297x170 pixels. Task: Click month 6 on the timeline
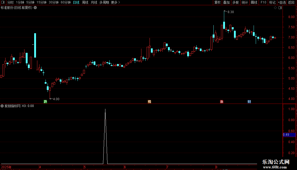point(125,167)
